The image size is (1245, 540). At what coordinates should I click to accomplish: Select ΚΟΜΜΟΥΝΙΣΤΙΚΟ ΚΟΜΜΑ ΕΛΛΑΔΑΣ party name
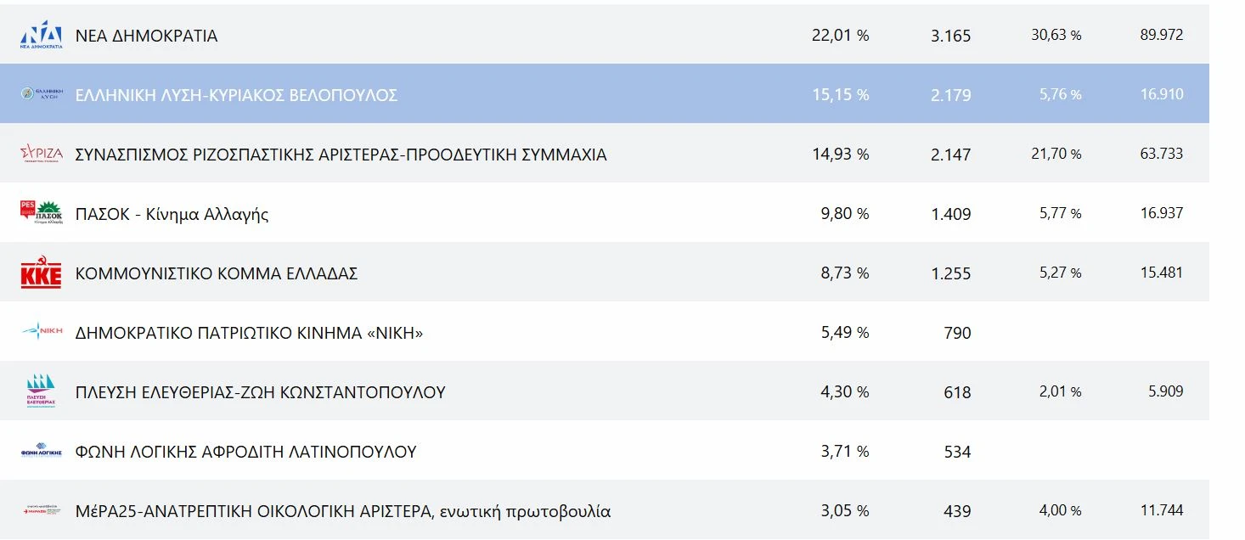(x=217, y=273)
